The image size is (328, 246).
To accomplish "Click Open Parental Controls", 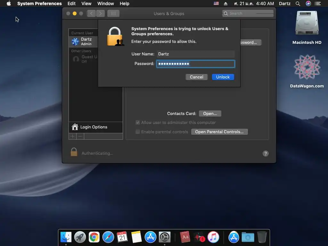I will pos(219,132).
